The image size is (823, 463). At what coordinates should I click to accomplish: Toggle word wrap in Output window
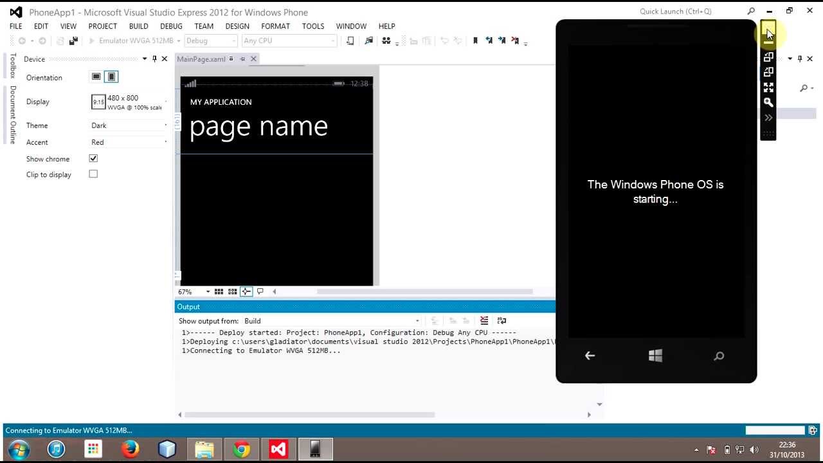pos(502,321)
